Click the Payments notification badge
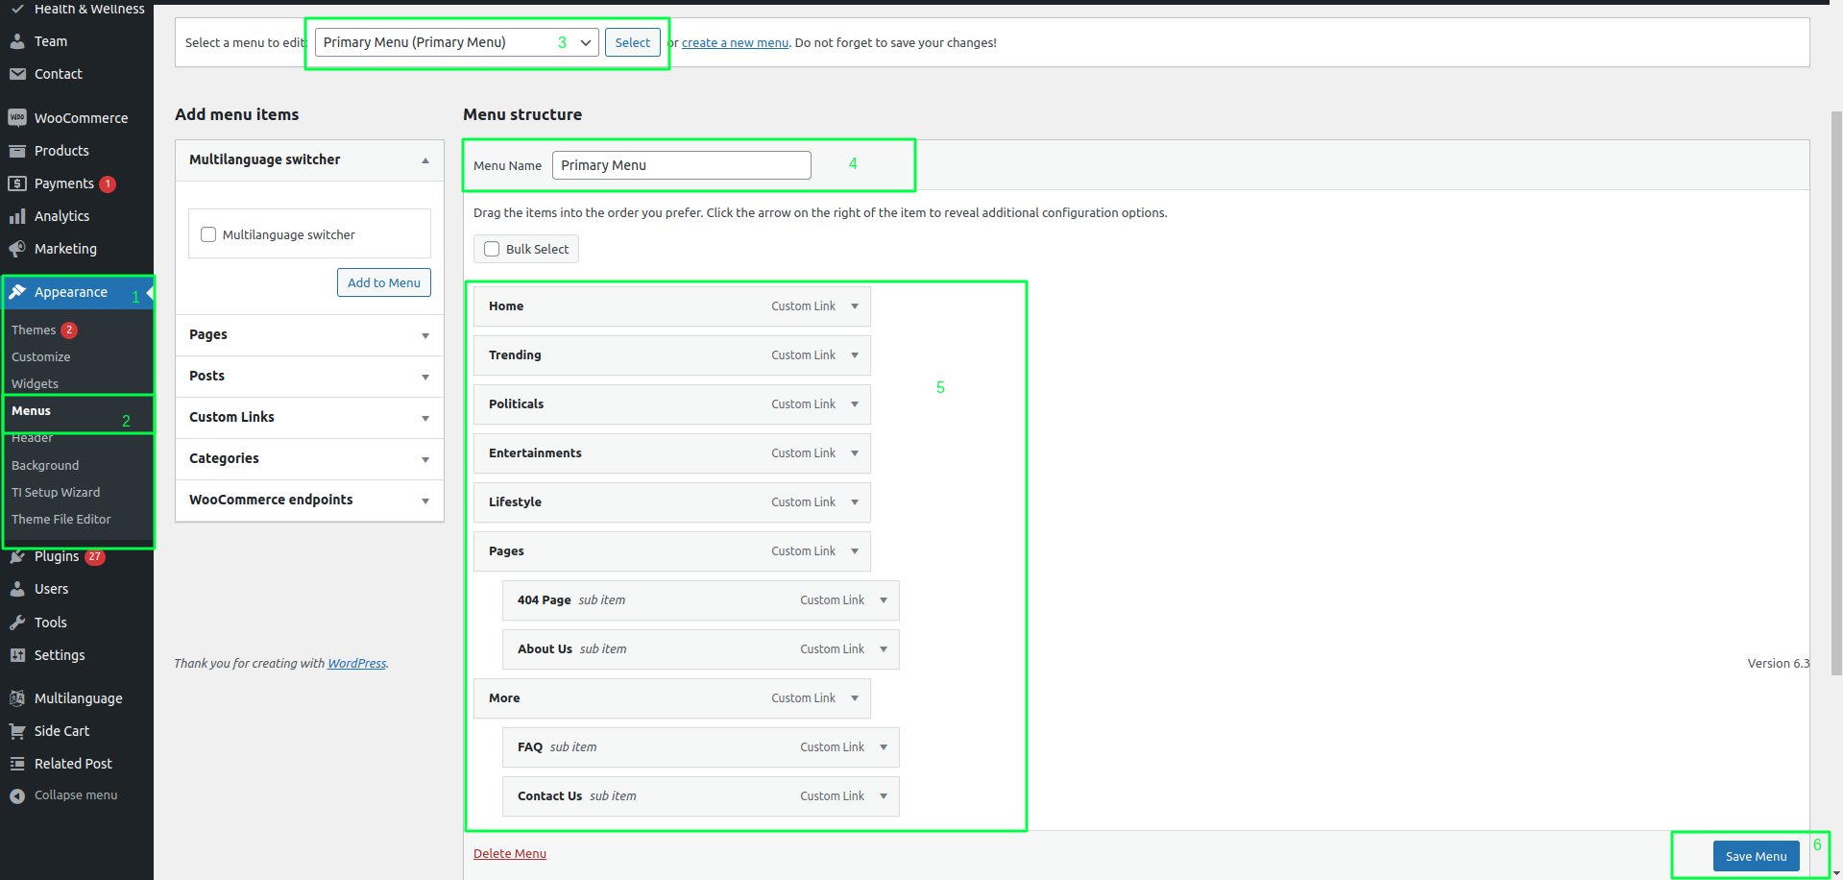This screenshot has width=1843, height=880. click(x=108, y=183)
